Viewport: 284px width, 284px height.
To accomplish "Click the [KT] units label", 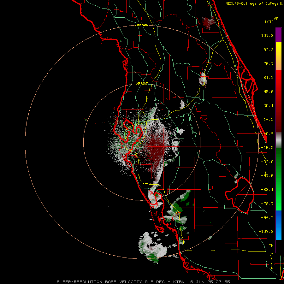I will click(x=269, y=22).
